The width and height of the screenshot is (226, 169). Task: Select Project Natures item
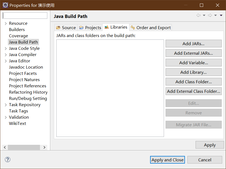coord(24,79)
